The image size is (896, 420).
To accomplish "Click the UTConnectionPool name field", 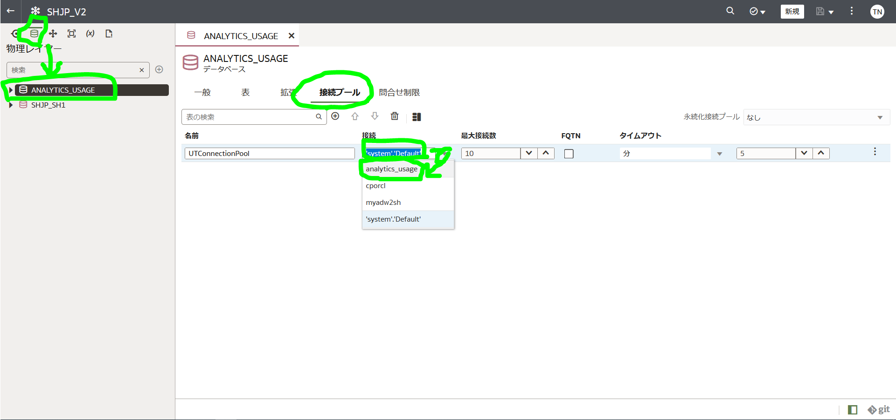I will click(x=270, y=153).
